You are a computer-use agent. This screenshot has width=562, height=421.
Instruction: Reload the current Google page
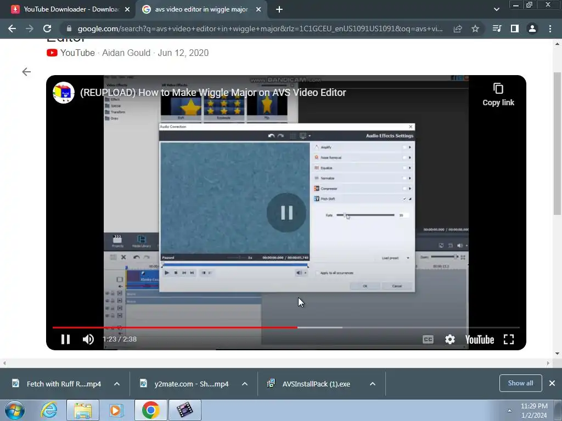point(47,29)
